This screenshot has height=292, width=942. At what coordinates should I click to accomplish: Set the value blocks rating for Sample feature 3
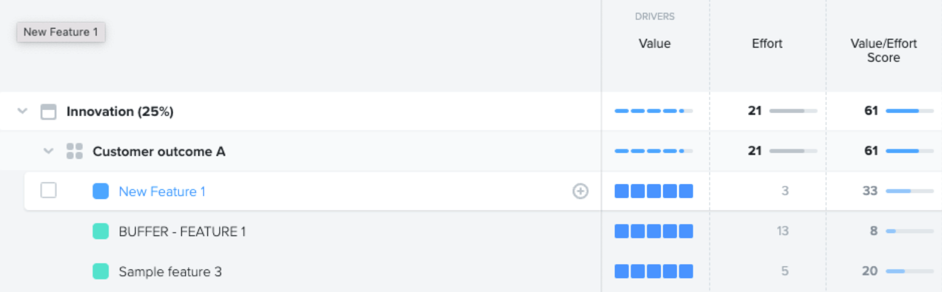(654, 271)
